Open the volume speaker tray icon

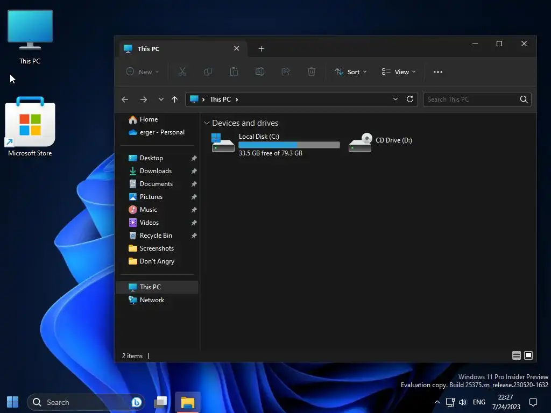pos(462,402)
